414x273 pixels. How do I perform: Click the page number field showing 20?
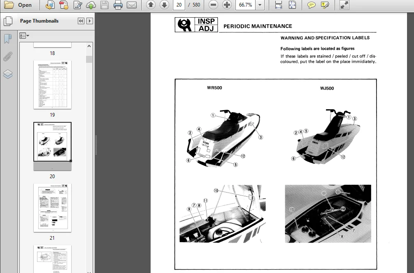tap(179, 5)
